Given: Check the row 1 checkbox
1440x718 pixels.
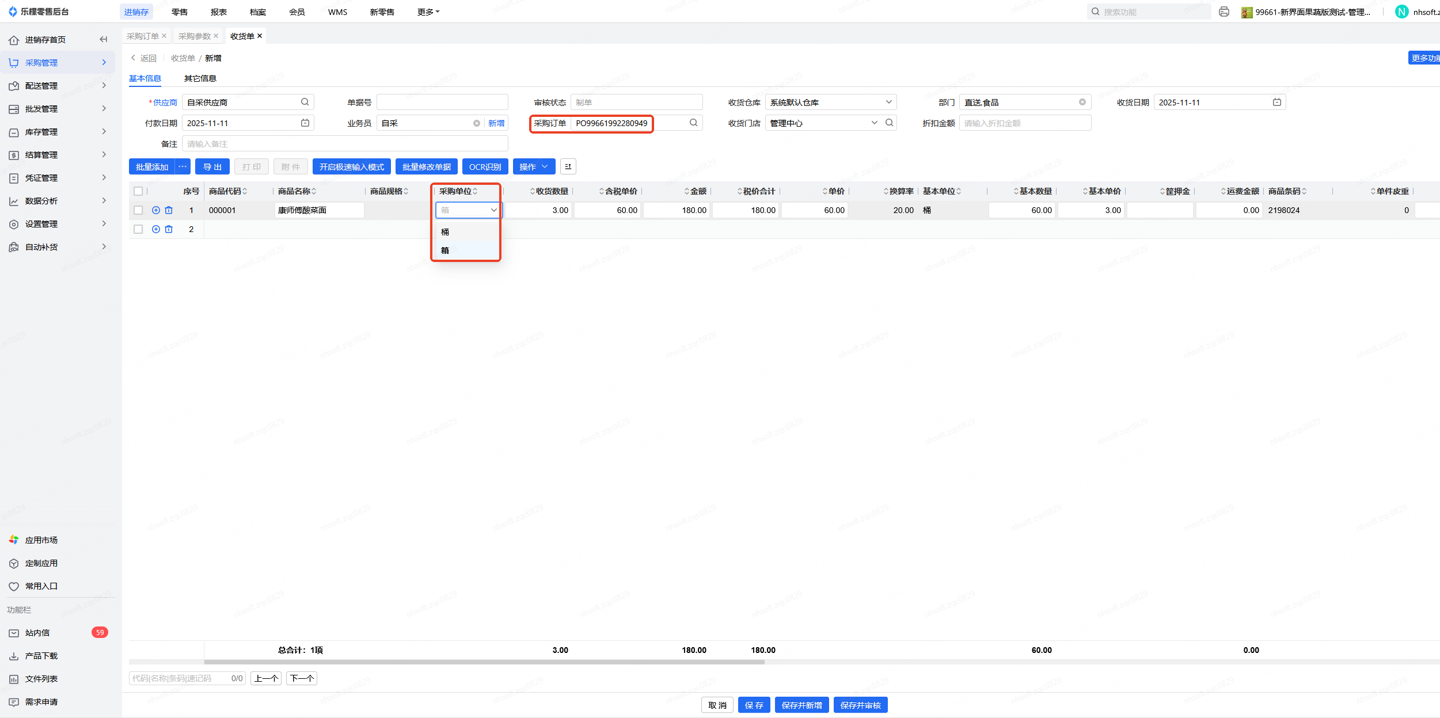Looking at the screenshot, I should coord(138,210).
